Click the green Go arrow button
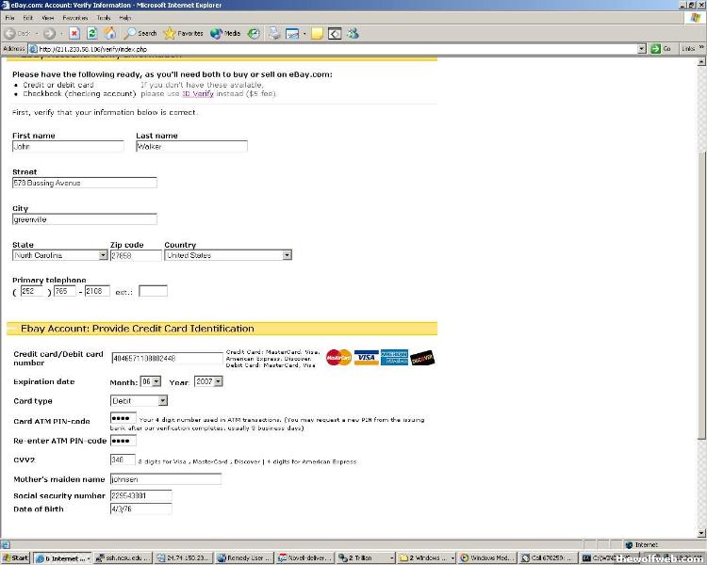Screen dimensions: 707x565 point(655,49)
